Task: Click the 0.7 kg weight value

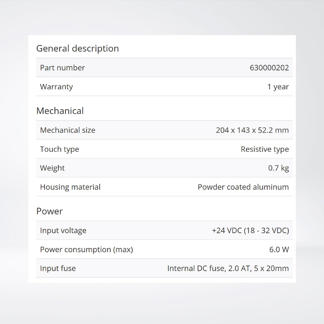Action: point(278,168)
